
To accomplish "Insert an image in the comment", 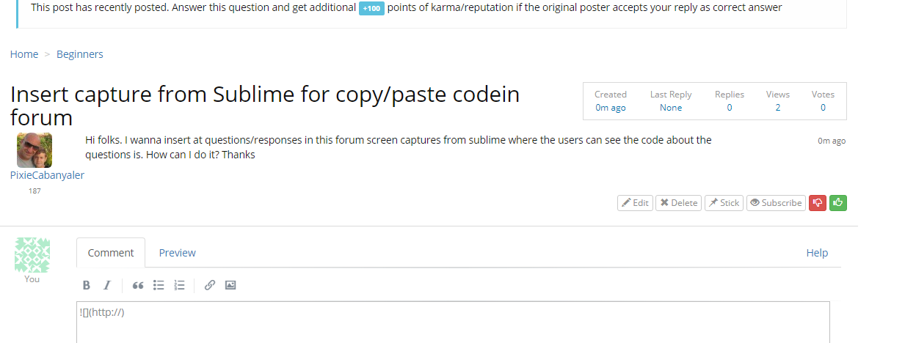I will [230, 285].
